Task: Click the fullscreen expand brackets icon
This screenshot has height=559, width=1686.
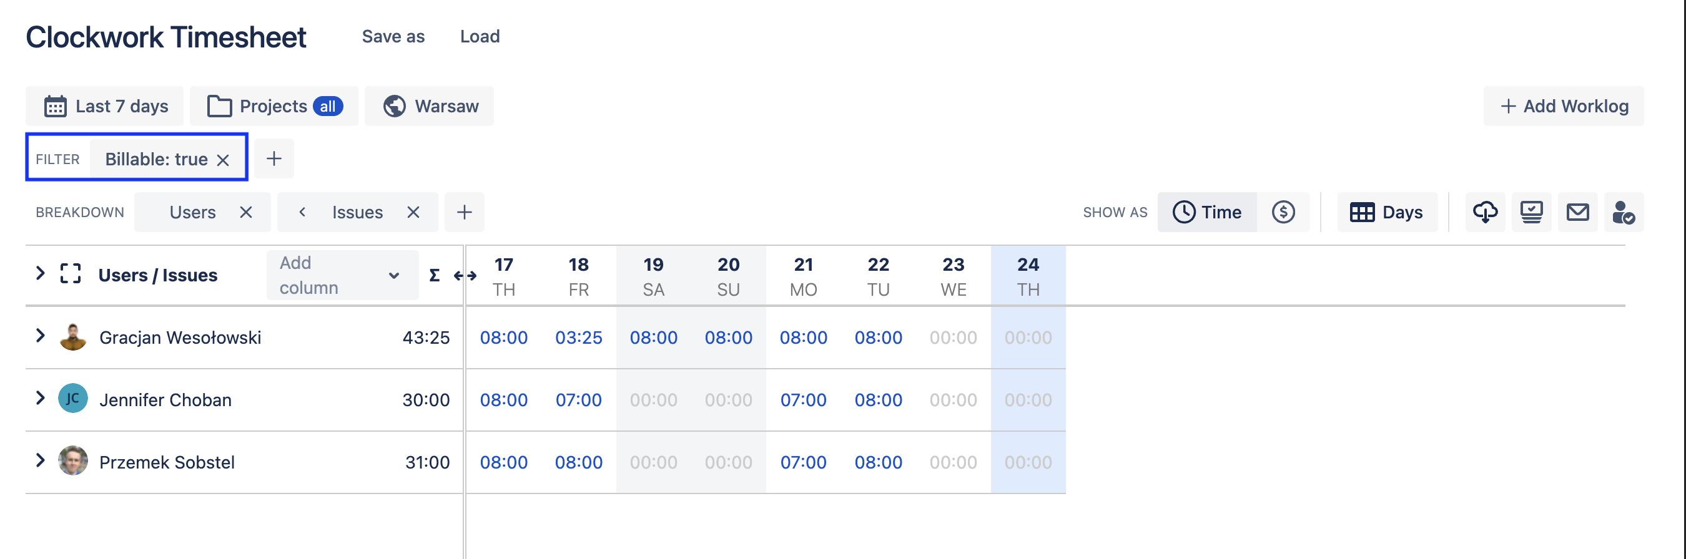Action: (70, 274)
